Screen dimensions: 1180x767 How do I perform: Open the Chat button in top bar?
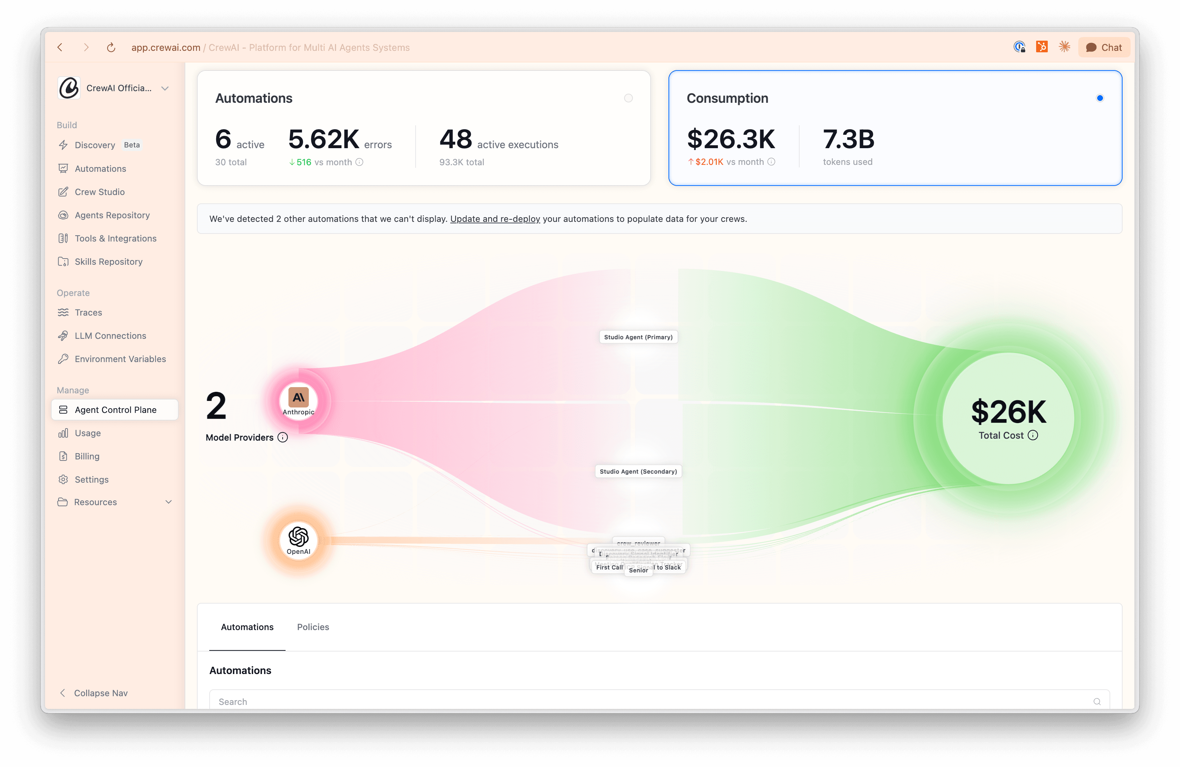pyautogui.click(x=1104, y=48)
